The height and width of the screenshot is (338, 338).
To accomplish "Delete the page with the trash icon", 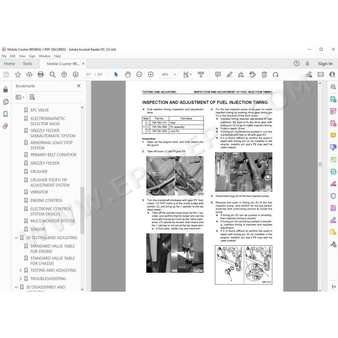I will coord(264,74).
